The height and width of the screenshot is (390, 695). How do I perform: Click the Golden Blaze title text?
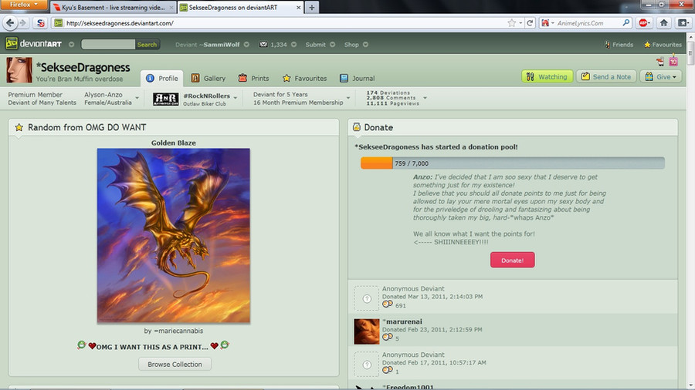pos(173,143)
